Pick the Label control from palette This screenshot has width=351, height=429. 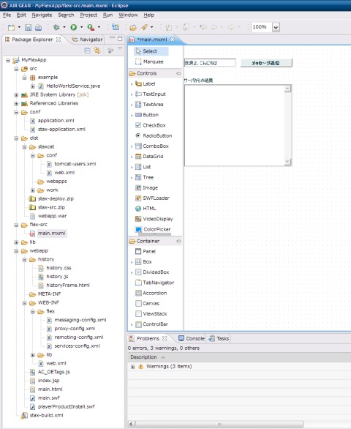coord(146,83)
